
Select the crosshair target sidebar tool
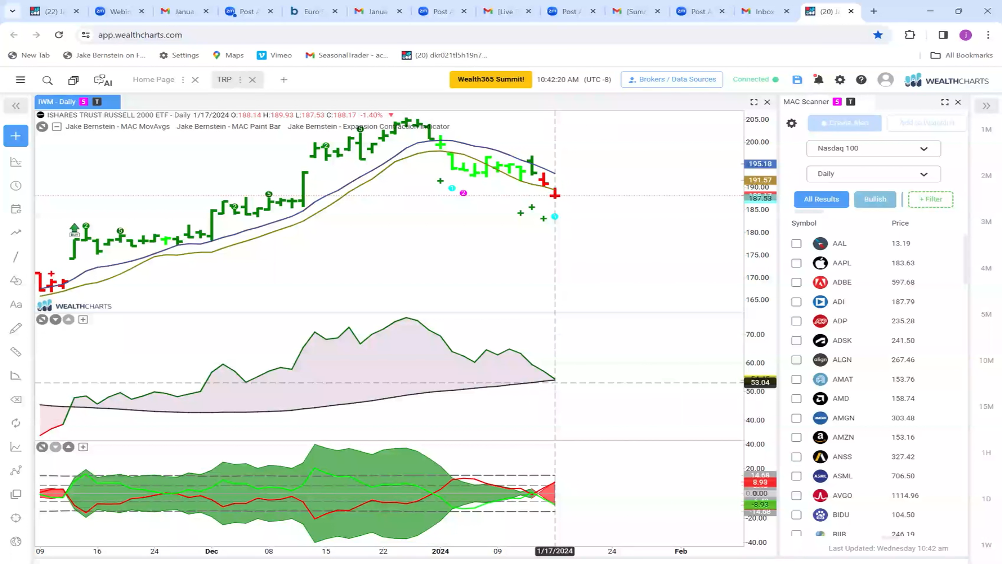[16, 518]
